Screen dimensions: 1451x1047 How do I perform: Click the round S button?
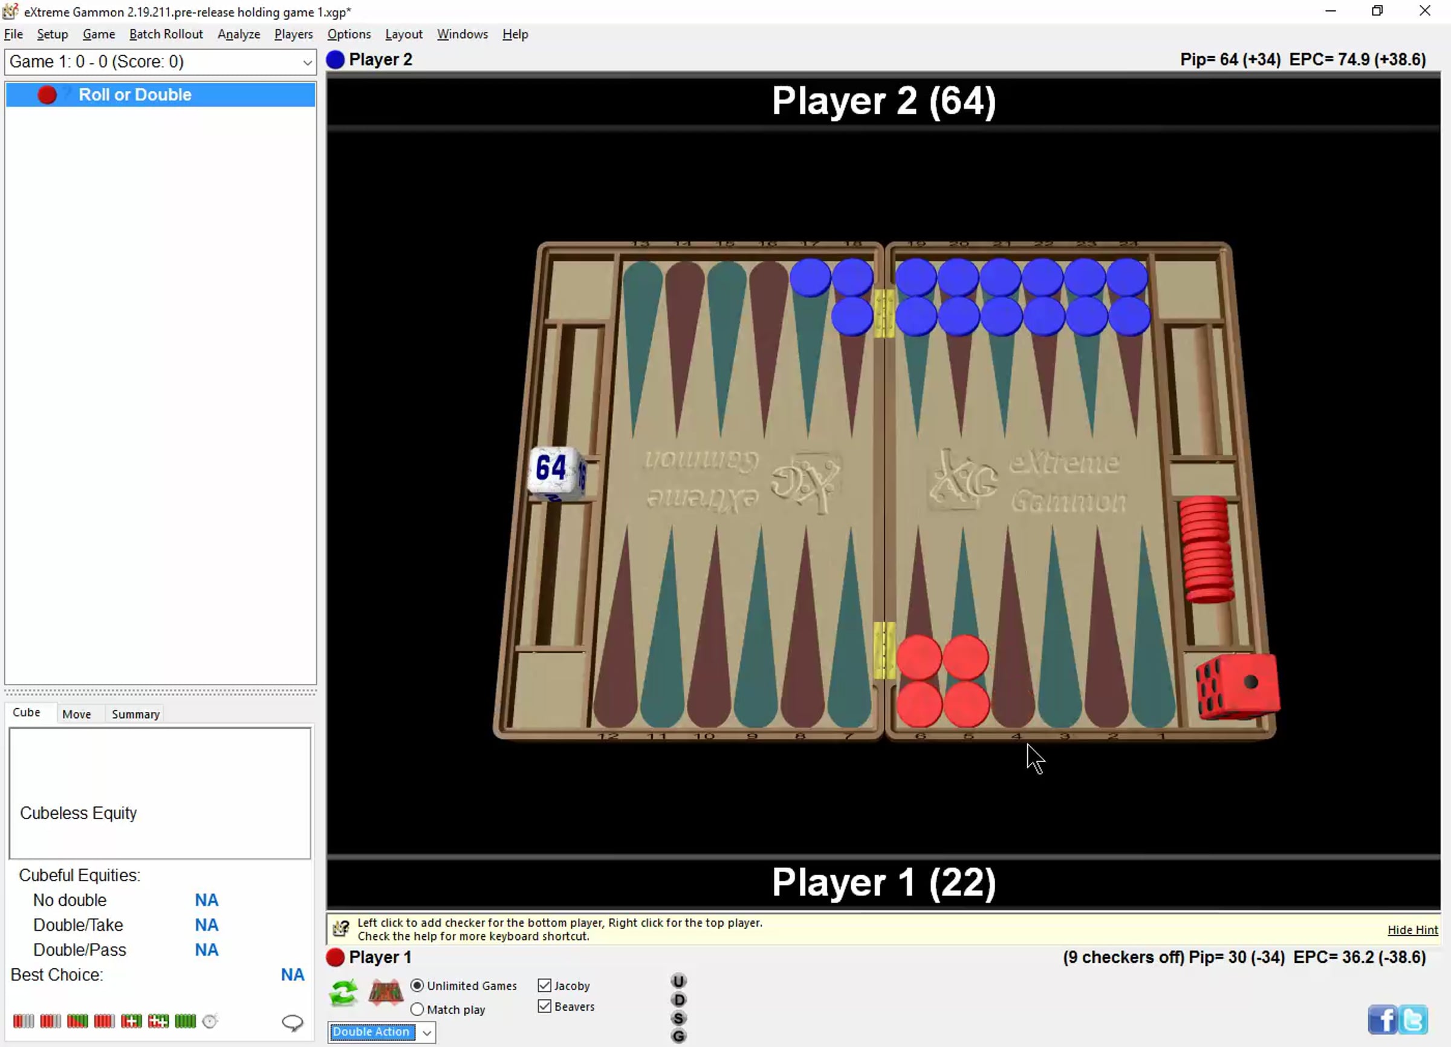click(x=679, y=1017)
